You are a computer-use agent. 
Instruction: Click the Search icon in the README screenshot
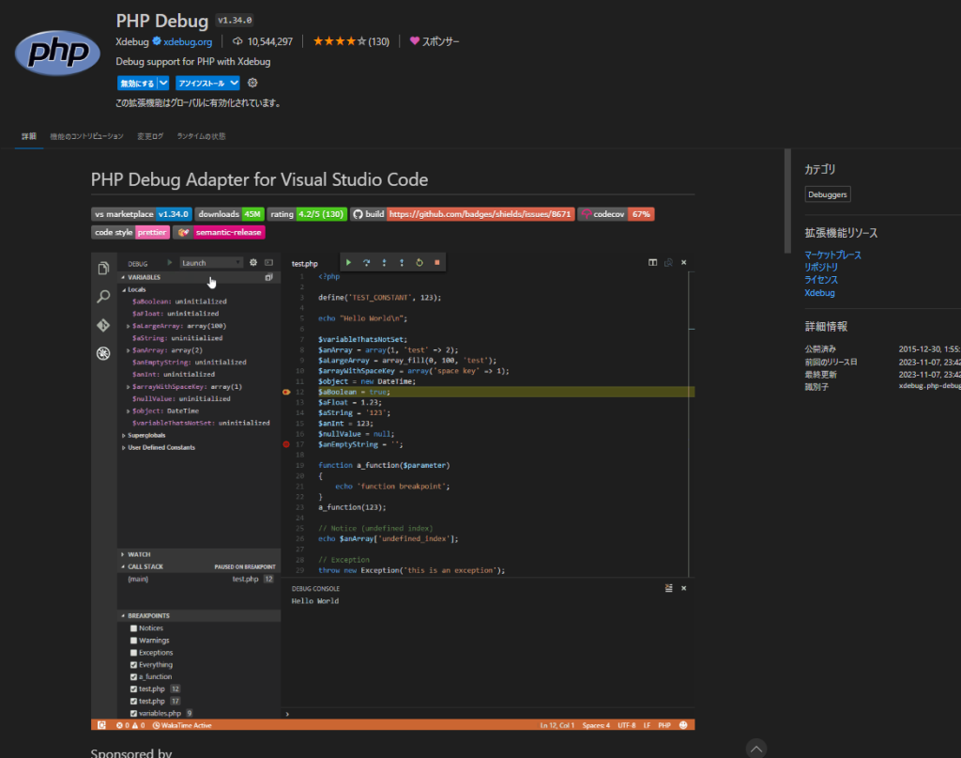pyautogui.click(x=103, y=297)
